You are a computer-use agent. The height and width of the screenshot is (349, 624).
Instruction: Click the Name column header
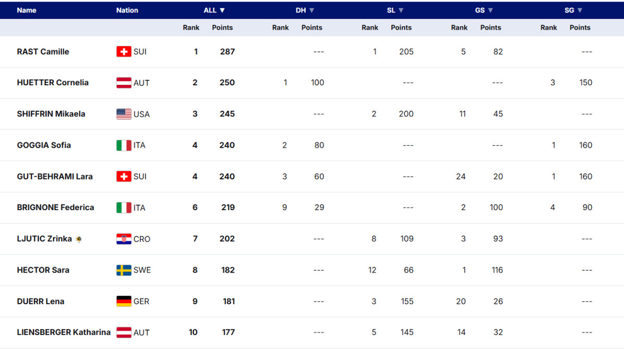(27, 10)
